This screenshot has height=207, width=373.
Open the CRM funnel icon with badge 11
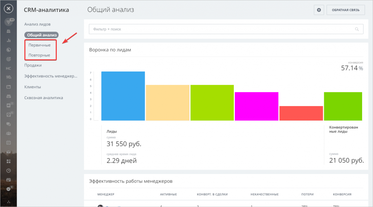pyautogui.click(x=9, y=22)
